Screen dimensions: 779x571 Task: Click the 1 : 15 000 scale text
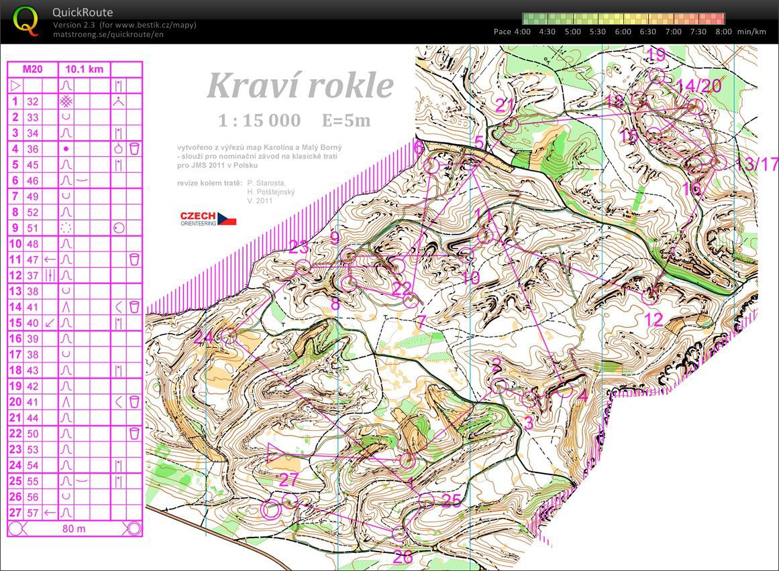point(260,121)
